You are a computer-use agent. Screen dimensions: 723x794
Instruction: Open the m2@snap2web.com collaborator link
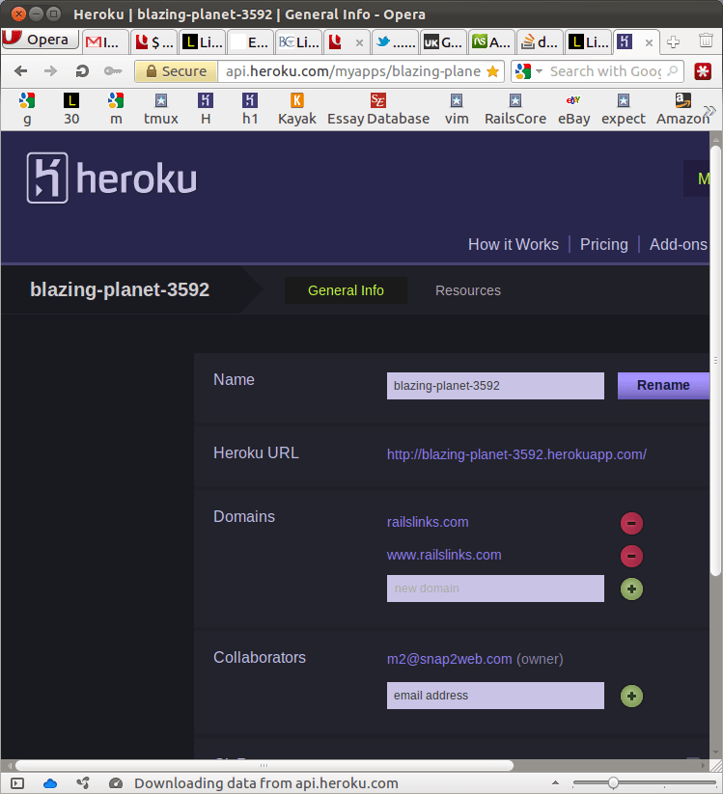click(x=449, y=659)
